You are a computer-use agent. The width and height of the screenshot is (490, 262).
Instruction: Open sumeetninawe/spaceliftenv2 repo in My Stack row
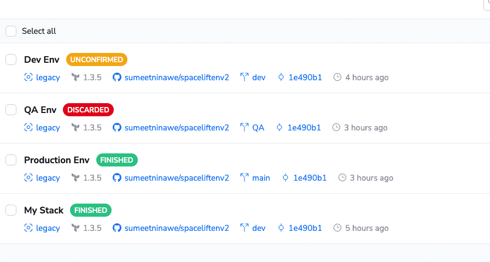[177, 228]
